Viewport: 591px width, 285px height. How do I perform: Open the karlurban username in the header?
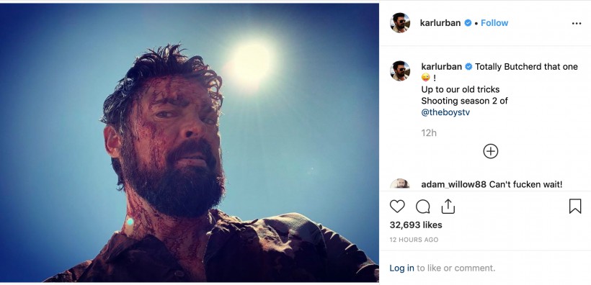click(x=440, y=23)
